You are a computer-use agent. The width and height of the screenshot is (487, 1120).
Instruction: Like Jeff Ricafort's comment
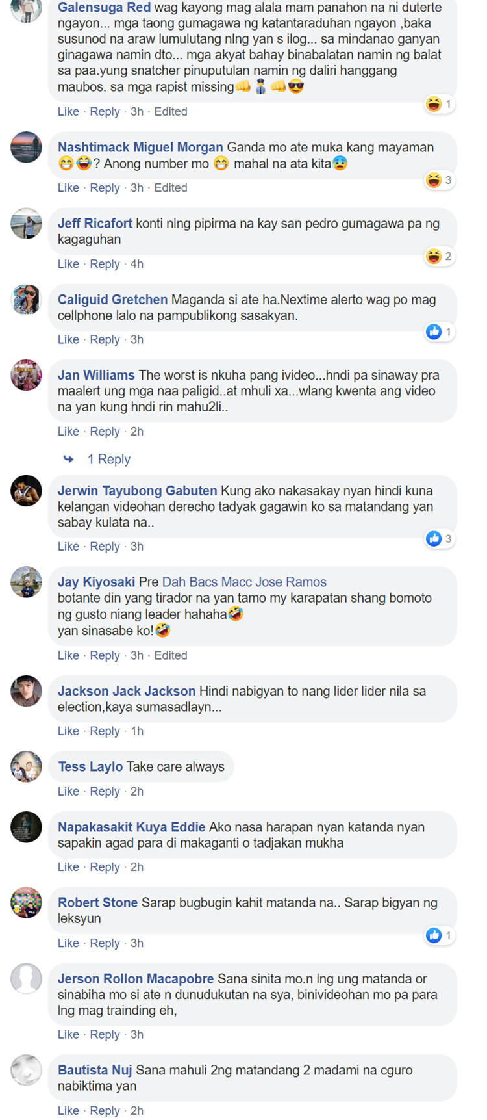pyautogui.click(x=68, y=264)
